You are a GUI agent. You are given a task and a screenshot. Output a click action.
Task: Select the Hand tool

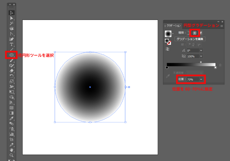[x=11, y=150]
